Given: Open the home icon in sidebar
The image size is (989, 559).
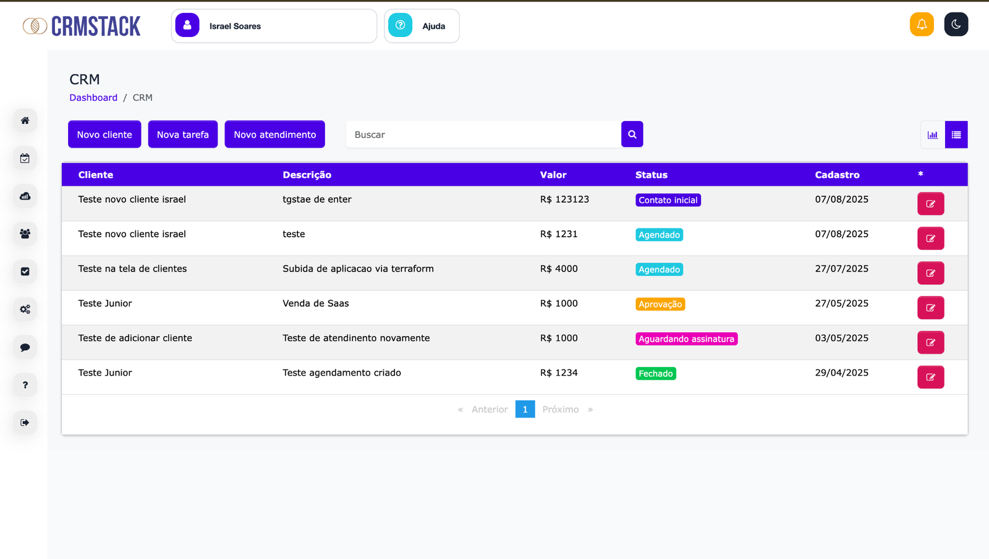Looking at the screenshot, I should 25,120.
